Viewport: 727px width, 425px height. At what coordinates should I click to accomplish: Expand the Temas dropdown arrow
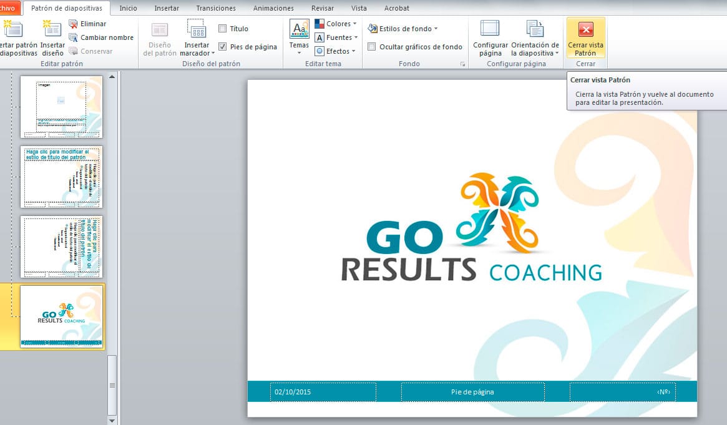(299, 53)
